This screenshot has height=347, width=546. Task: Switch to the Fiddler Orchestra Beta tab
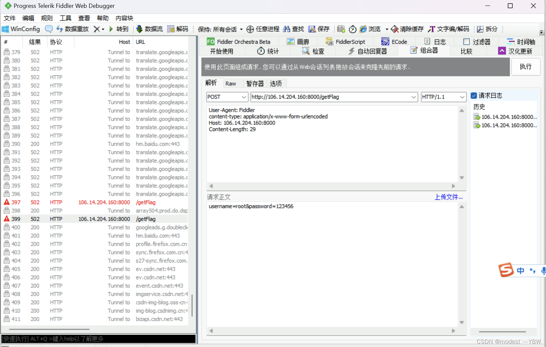coord(239,42)
